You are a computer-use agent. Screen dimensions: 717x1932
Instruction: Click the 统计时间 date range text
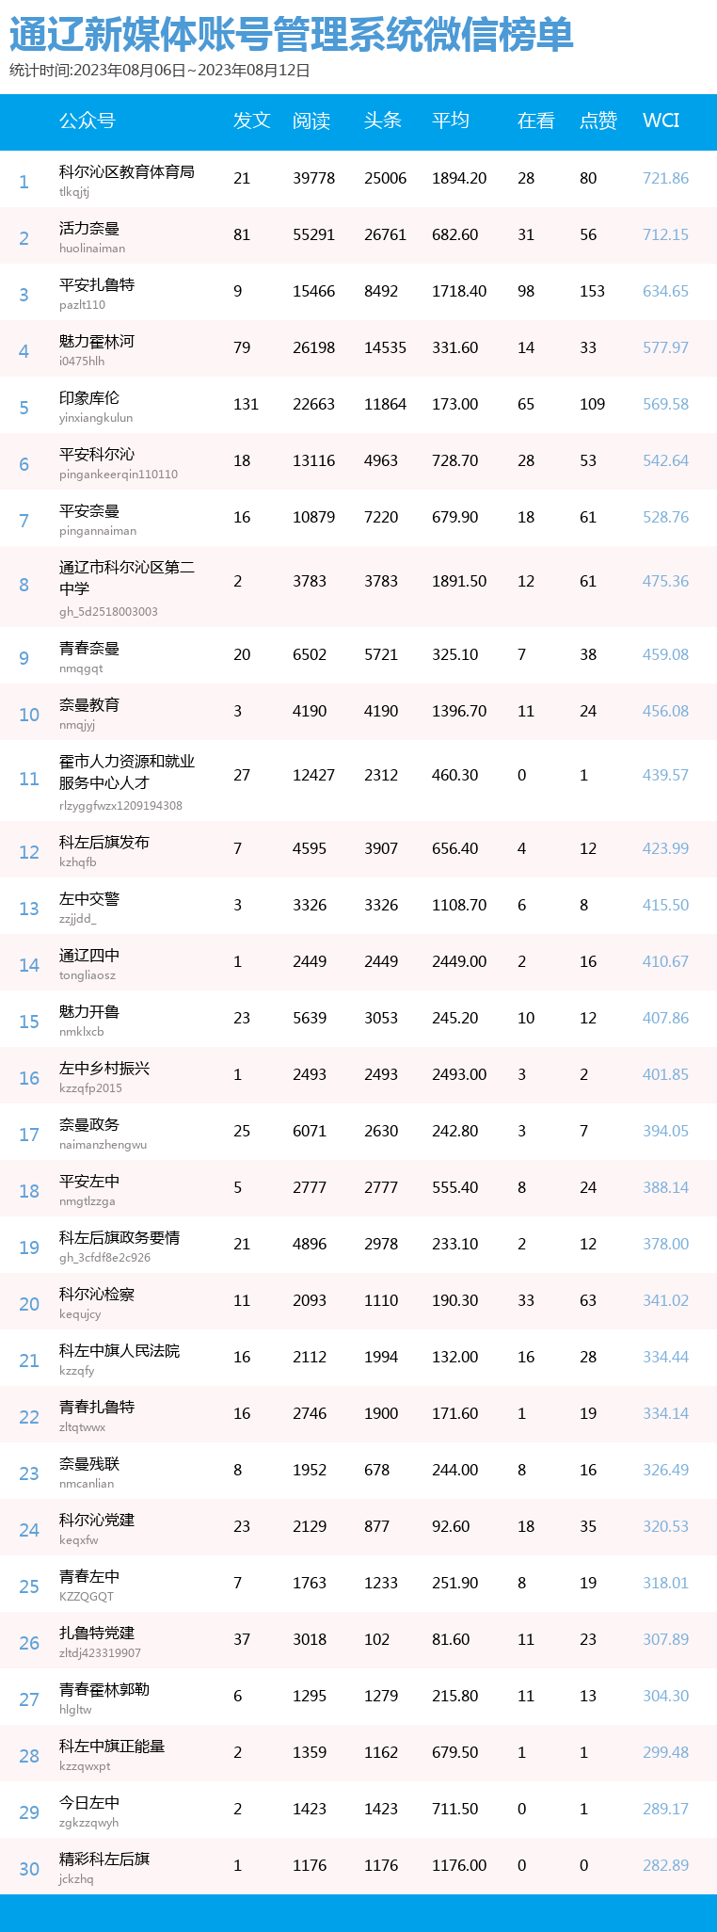[x=160, y=71]
